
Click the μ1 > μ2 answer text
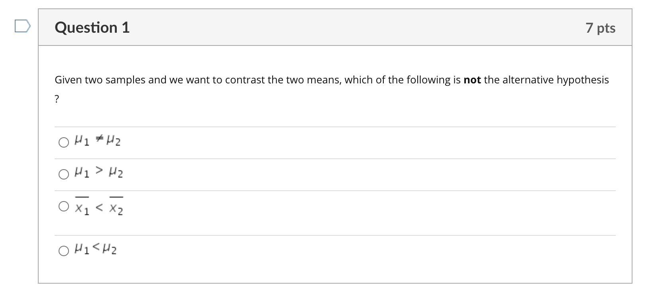[99, 173]
